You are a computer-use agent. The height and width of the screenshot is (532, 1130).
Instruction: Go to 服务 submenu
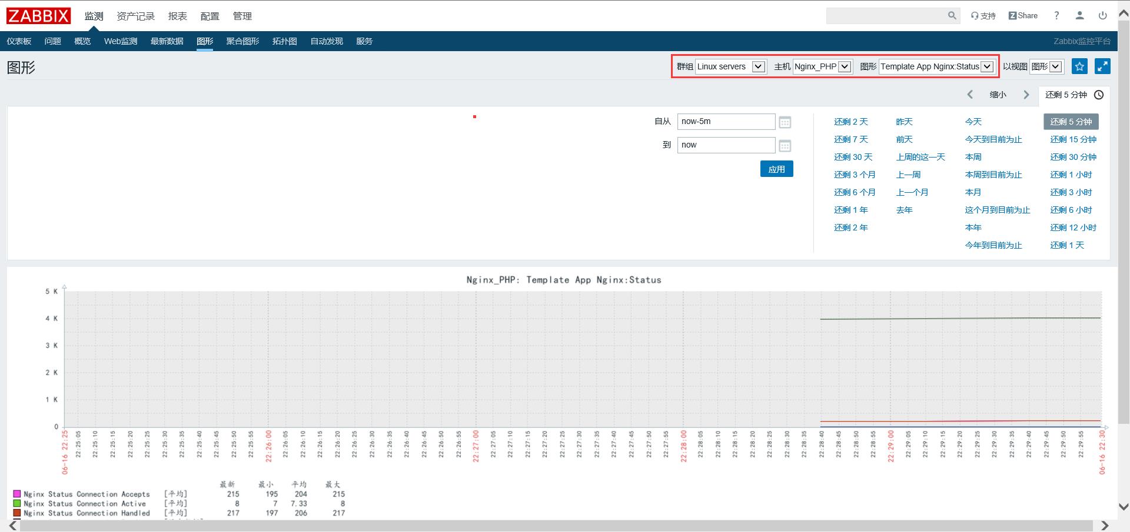tap(364, 41)
